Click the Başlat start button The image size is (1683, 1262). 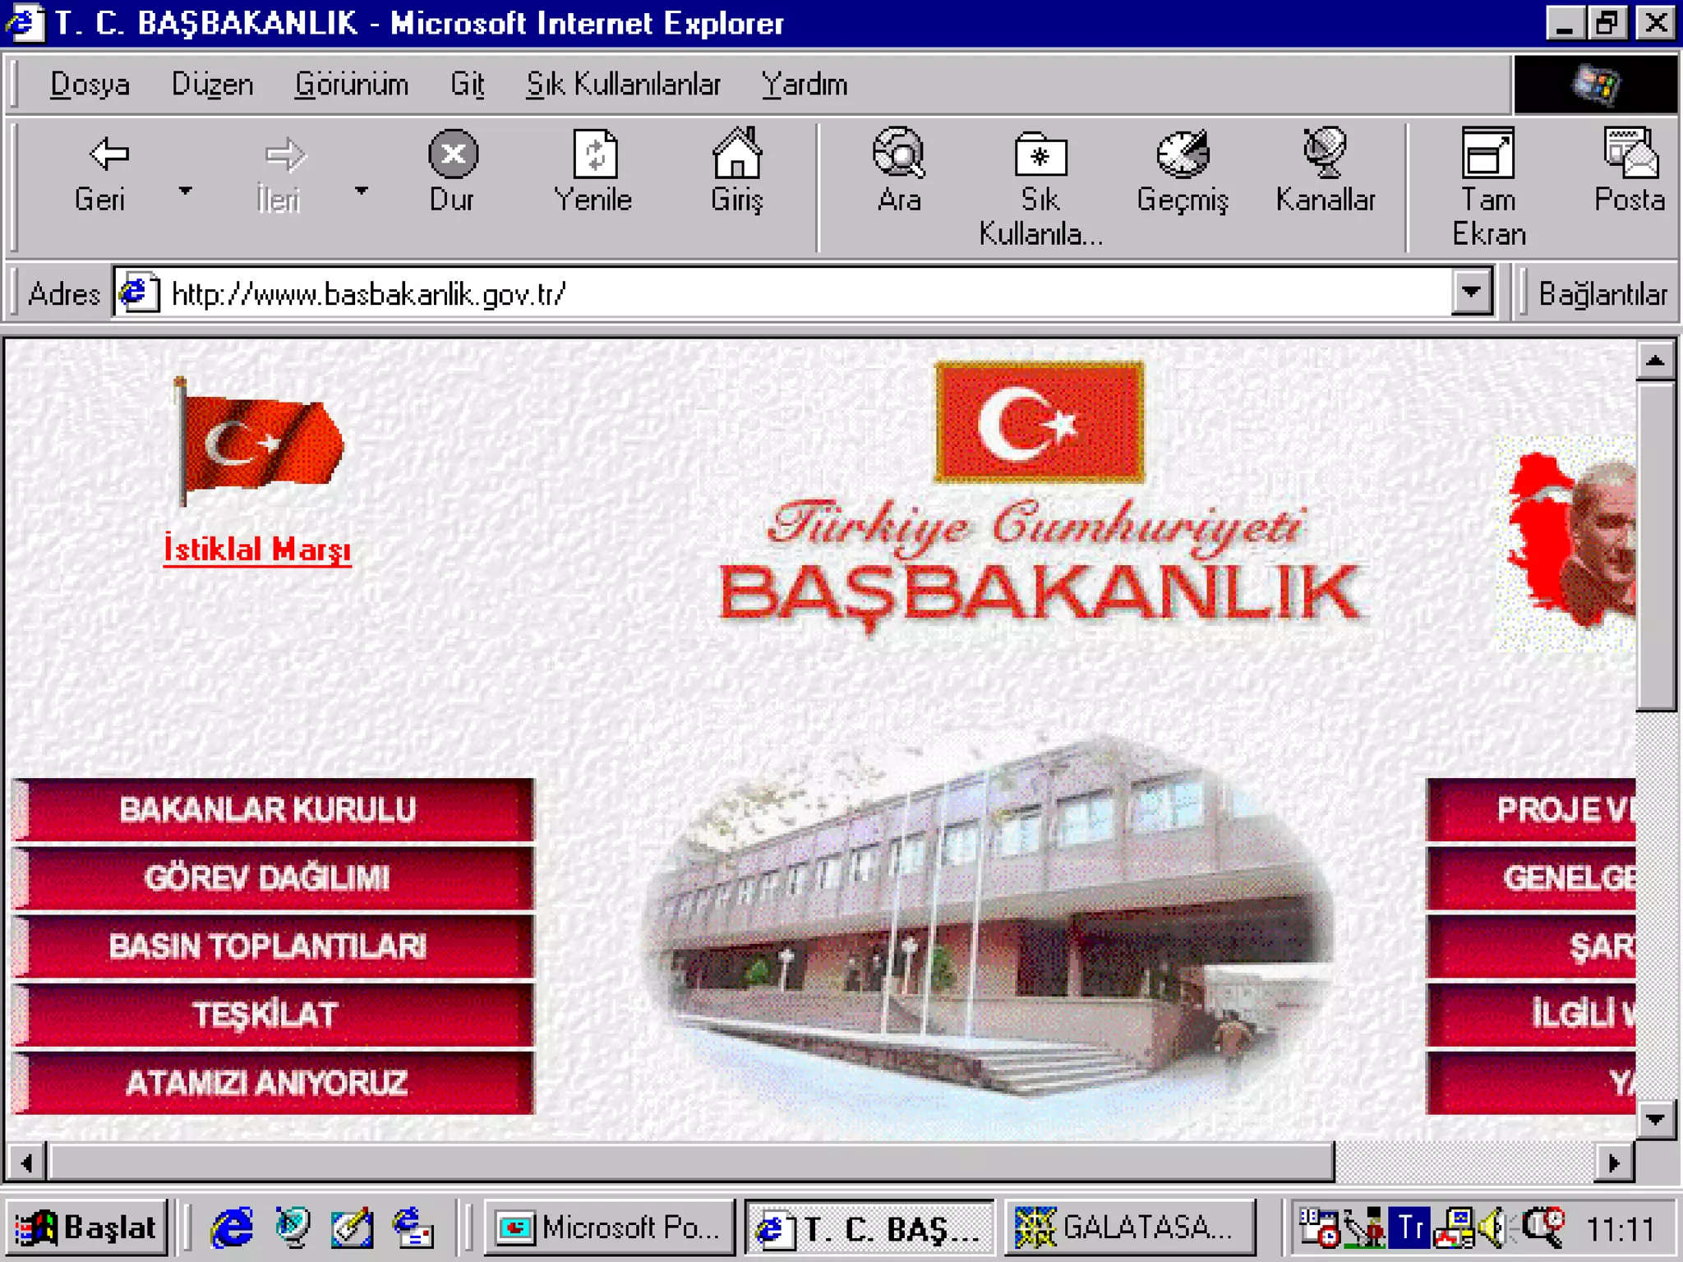[x=88, y=1227]
